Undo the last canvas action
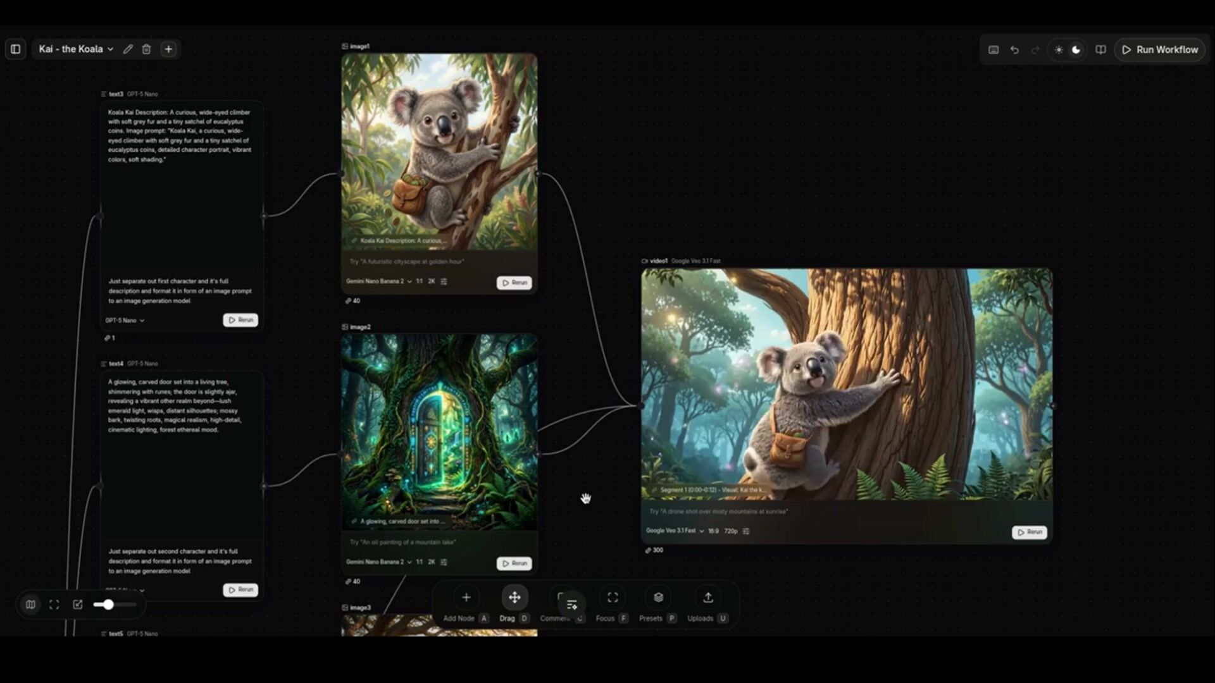This screenshot has height=683, width=1215. click(1014, 49)
